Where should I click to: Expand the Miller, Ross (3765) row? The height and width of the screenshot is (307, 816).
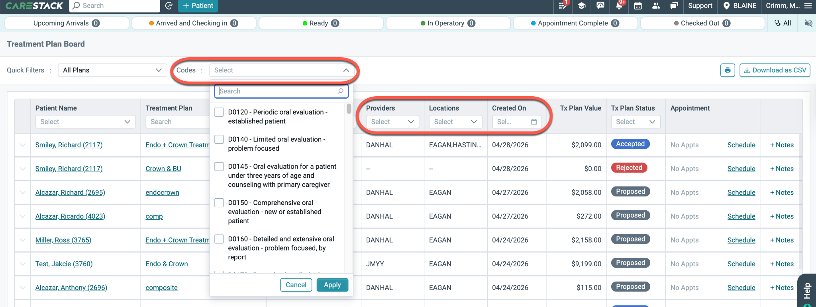(x=23, y=240)
